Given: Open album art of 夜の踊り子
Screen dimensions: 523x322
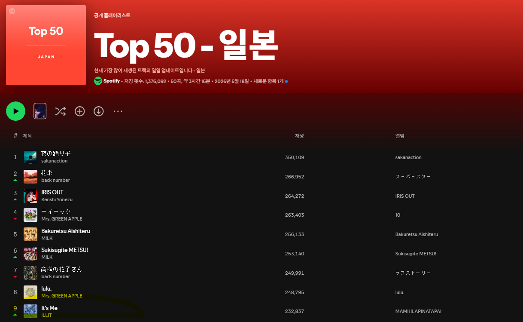Looking at the screenshot, I should pyautogui.click(x=30, y=157).
